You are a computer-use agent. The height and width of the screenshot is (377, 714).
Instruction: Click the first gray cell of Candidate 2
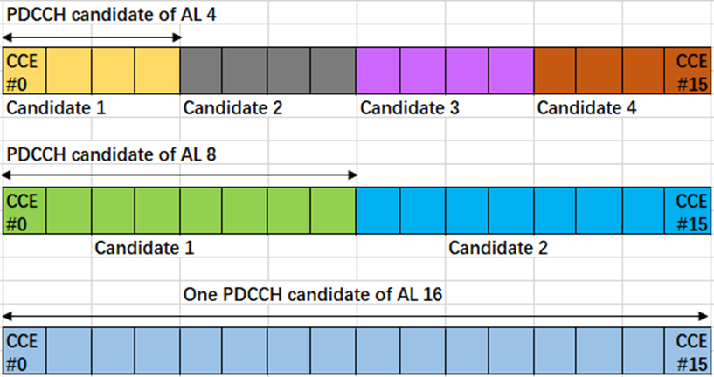[x=201, y=71]
